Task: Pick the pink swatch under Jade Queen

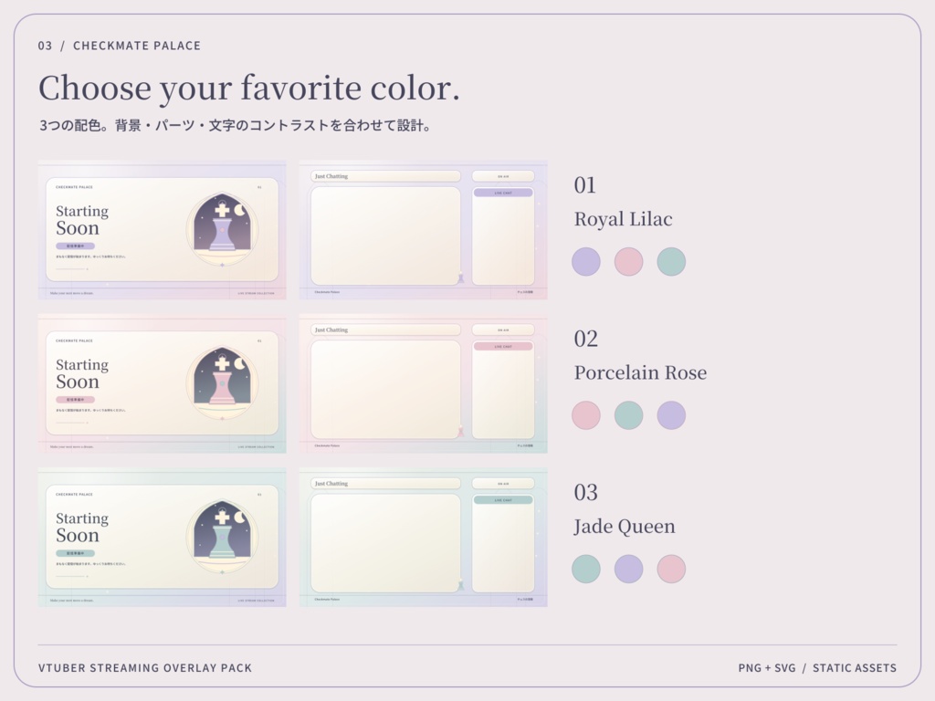Action: tap(671, 569)
